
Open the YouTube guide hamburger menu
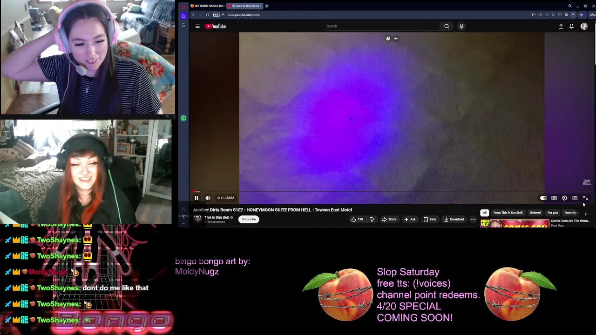[197, 26]
